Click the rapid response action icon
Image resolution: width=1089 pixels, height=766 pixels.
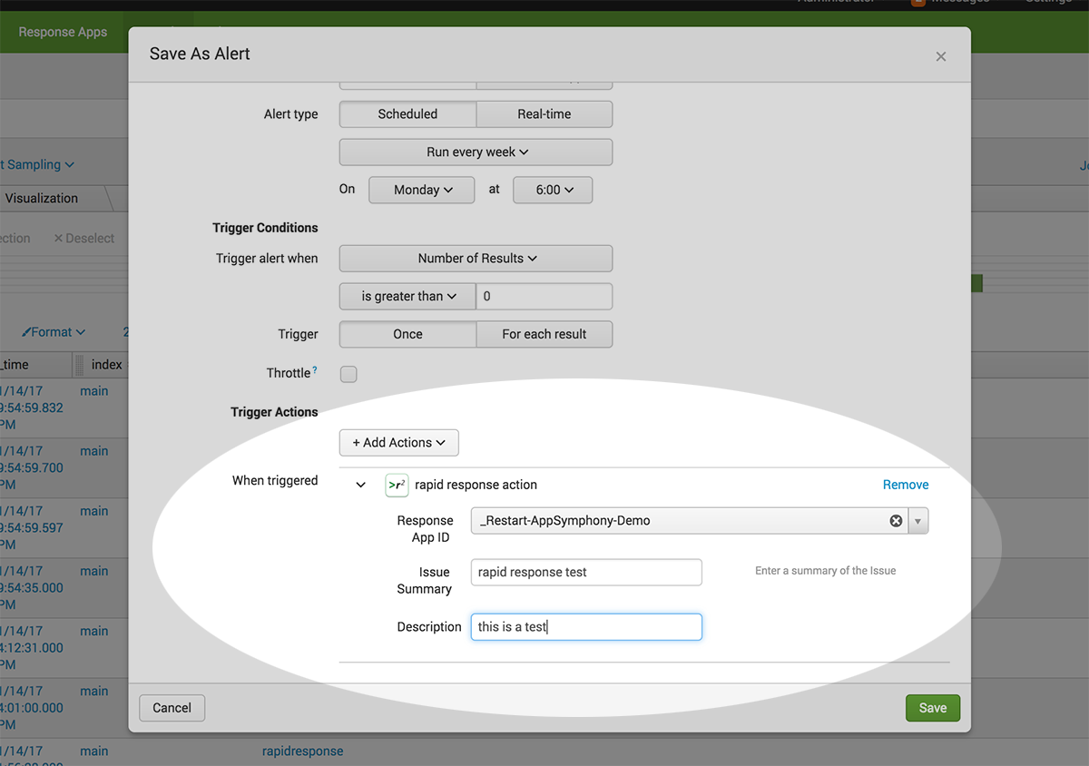click(397, 485)
